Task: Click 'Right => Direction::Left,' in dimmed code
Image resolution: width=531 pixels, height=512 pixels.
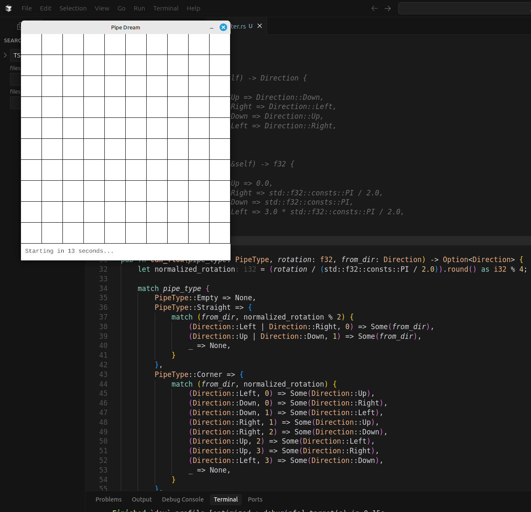Action: (x=283, y=107)
